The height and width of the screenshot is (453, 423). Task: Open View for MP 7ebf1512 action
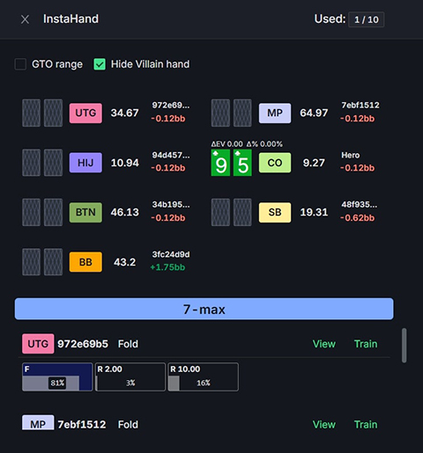pos(324,424)
